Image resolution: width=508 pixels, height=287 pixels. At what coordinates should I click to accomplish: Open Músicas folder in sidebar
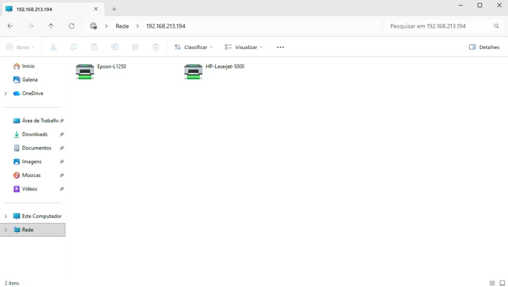(x=31, y=175)
